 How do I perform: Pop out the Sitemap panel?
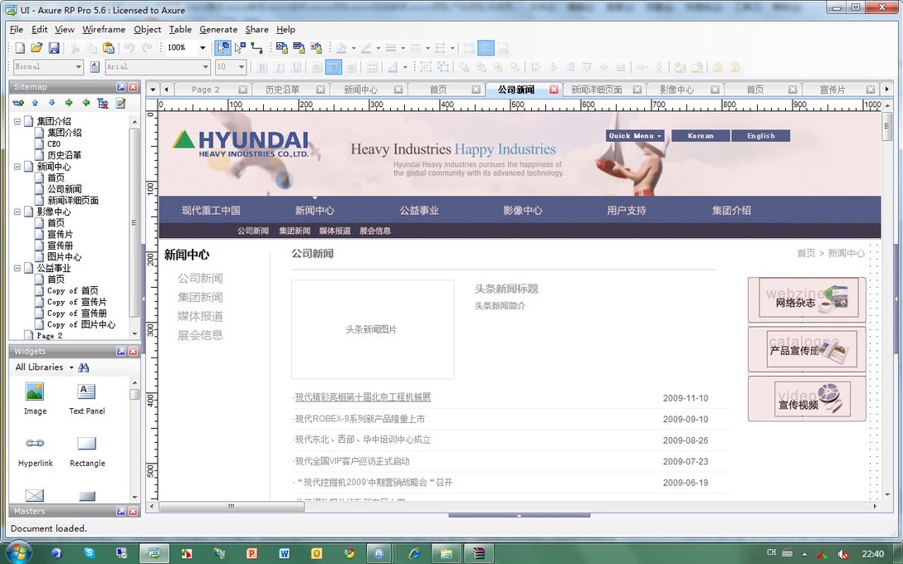[x=121, y=87]
